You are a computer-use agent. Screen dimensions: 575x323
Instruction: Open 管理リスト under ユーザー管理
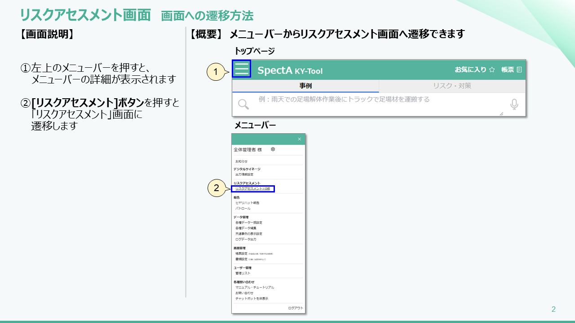(243, 273)
